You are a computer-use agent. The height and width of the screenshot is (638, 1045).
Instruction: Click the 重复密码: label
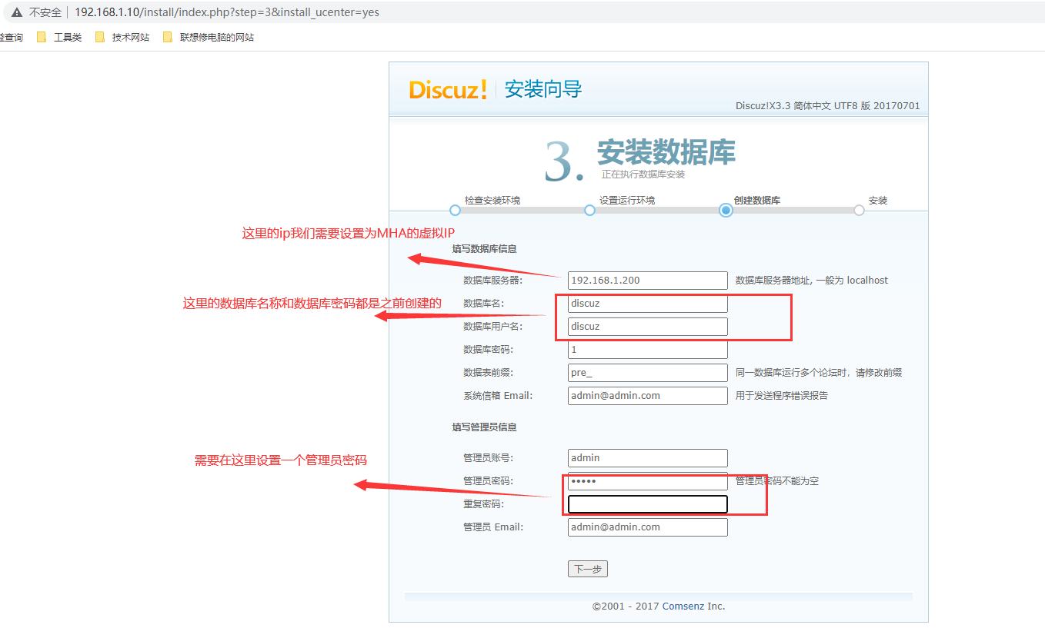(483, 504)
